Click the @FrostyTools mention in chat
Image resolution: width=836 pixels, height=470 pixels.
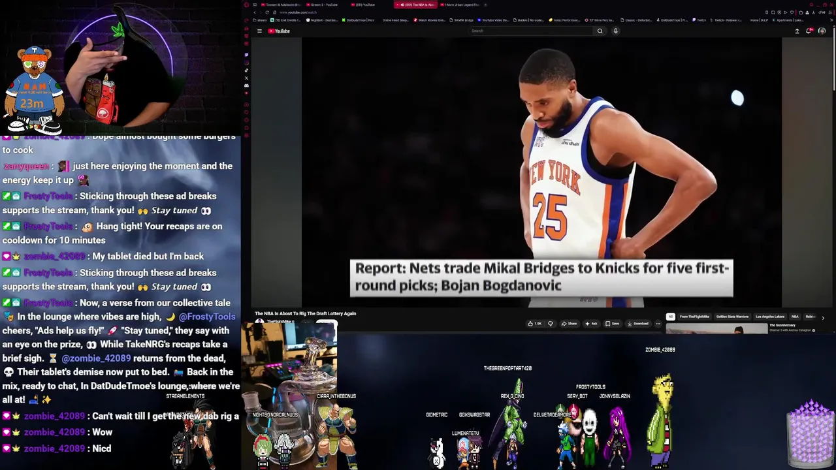206,317
